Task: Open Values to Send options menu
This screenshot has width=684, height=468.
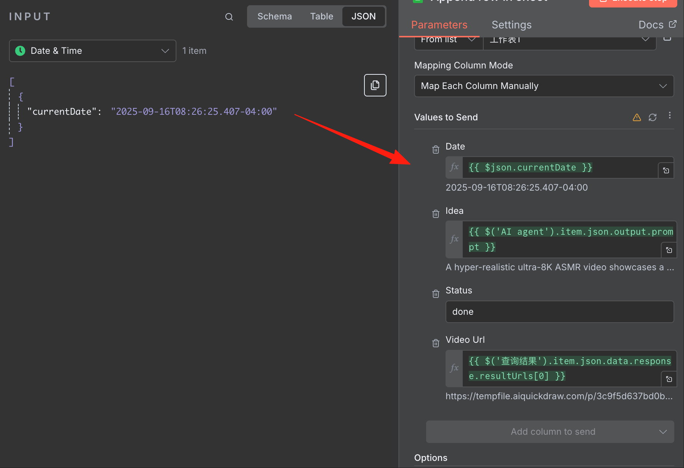Action: pyautogui.click(x=669, y=116)
